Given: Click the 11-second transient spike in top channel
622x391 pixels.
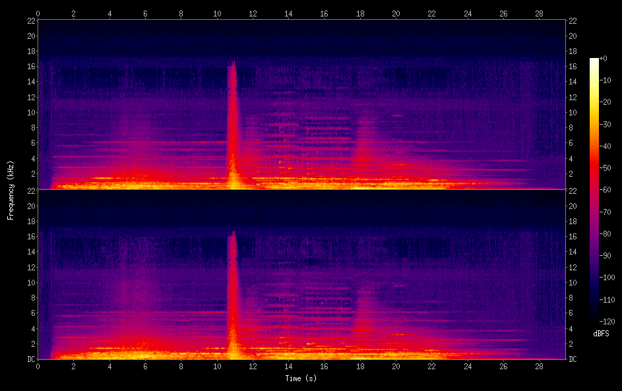Looking at the screenshot, I should pyautogui.click(x=232, y=119).
